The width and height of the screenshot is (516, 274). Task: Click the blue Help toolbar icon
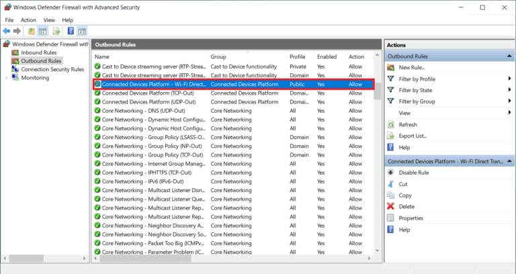click(x=70, y=31)
